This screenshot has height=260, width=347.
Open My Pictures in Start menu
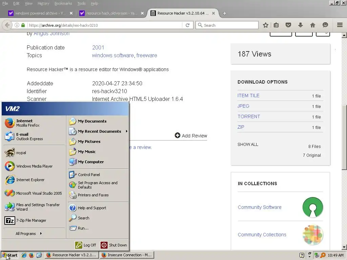[98, 142]
